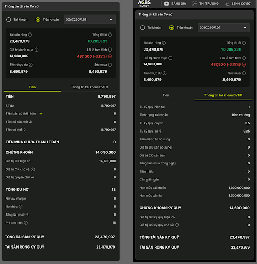Click info icon next to Giá trị CK ký quỹ chờ về
This screenshot has height=264, width=257.
click(177, 225)
